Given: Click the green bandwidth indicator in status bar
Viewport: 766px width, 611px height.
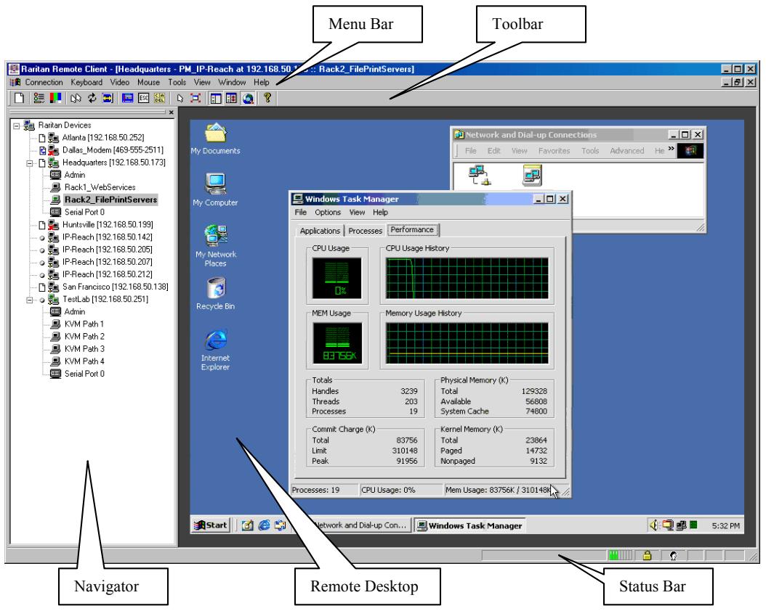Looking at the screenshot, I should pos(620,555).
